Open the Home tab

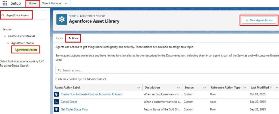(x=33, y=3)
